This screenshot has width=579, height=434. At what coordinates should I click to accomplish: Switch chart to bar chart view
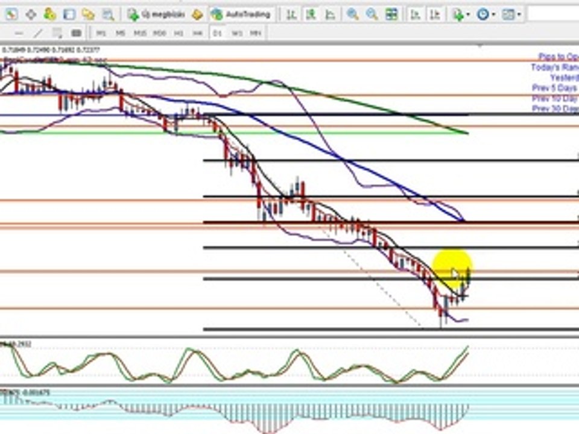pyautogui.click(x=292, y=14)
